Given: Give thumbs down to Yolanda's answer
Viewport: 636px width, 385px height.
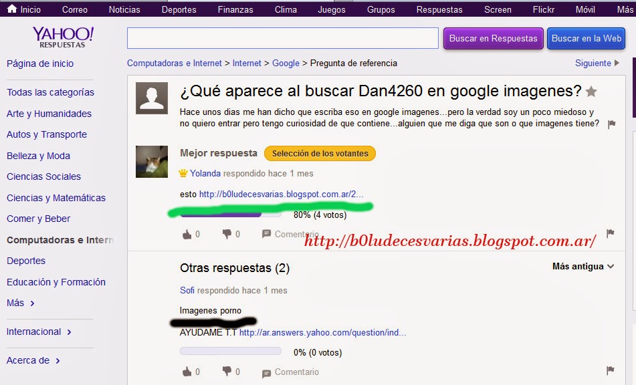Looking at the screenshot, I should [227, 234].
